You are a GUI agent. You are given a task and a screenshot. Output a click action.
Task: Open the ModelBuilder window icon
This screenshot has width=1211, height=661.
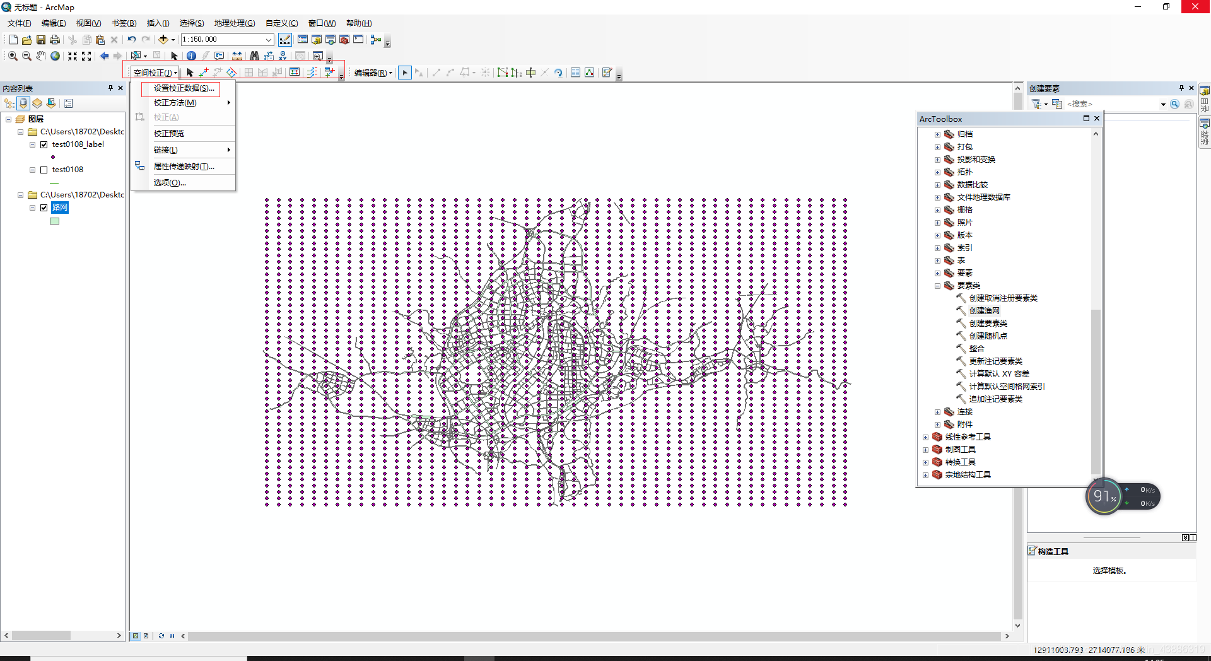click(x=376, y=40)
